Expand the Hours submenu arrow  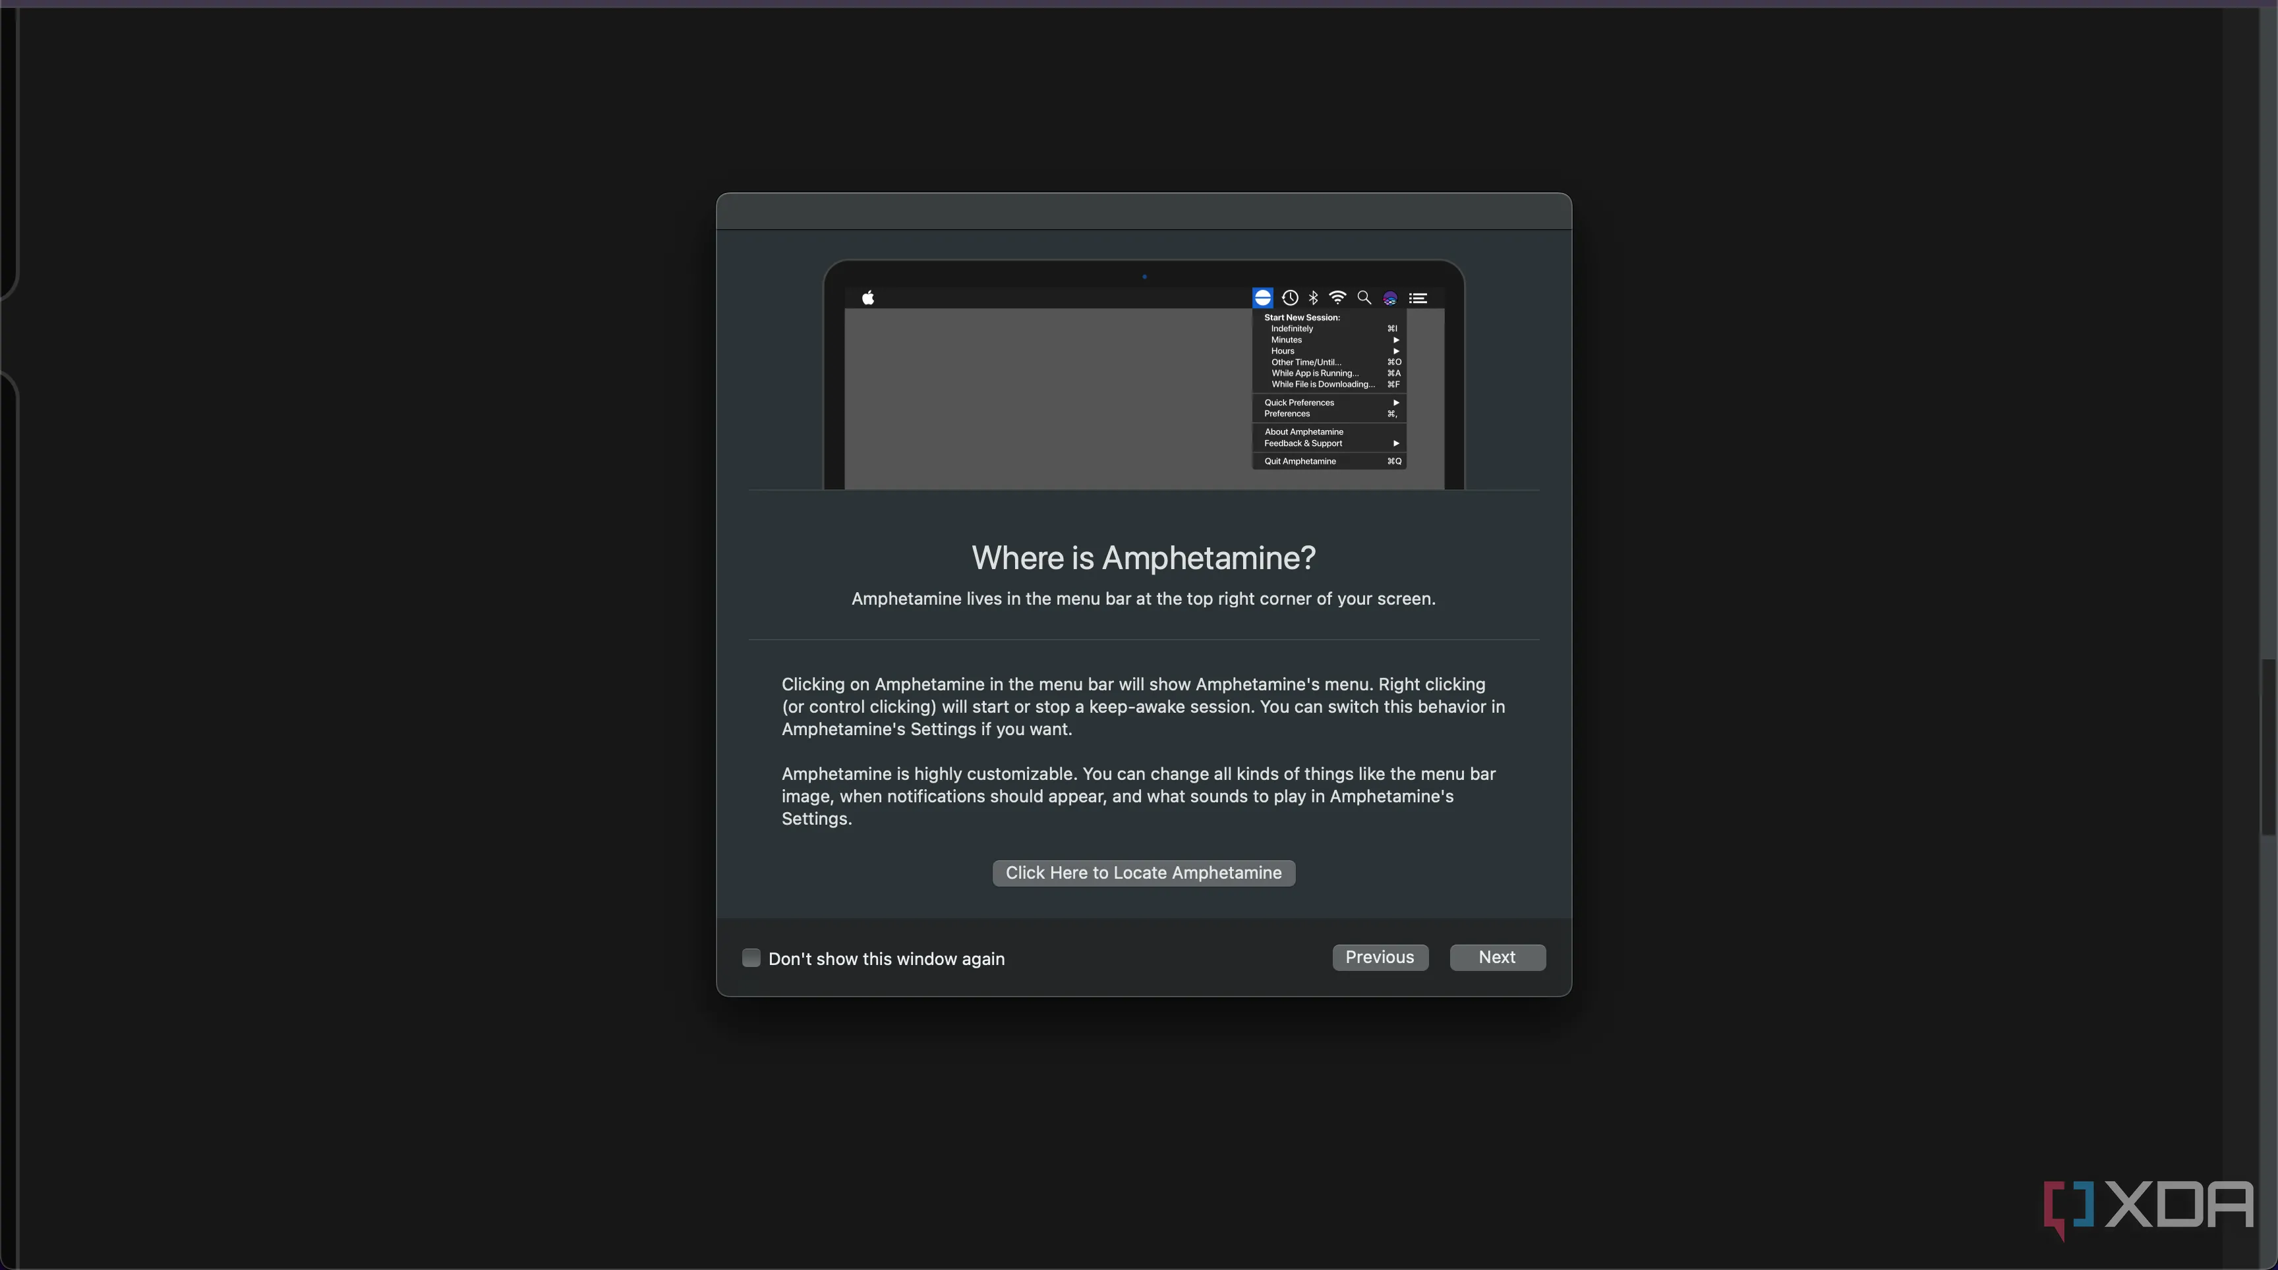(1395, 351)
